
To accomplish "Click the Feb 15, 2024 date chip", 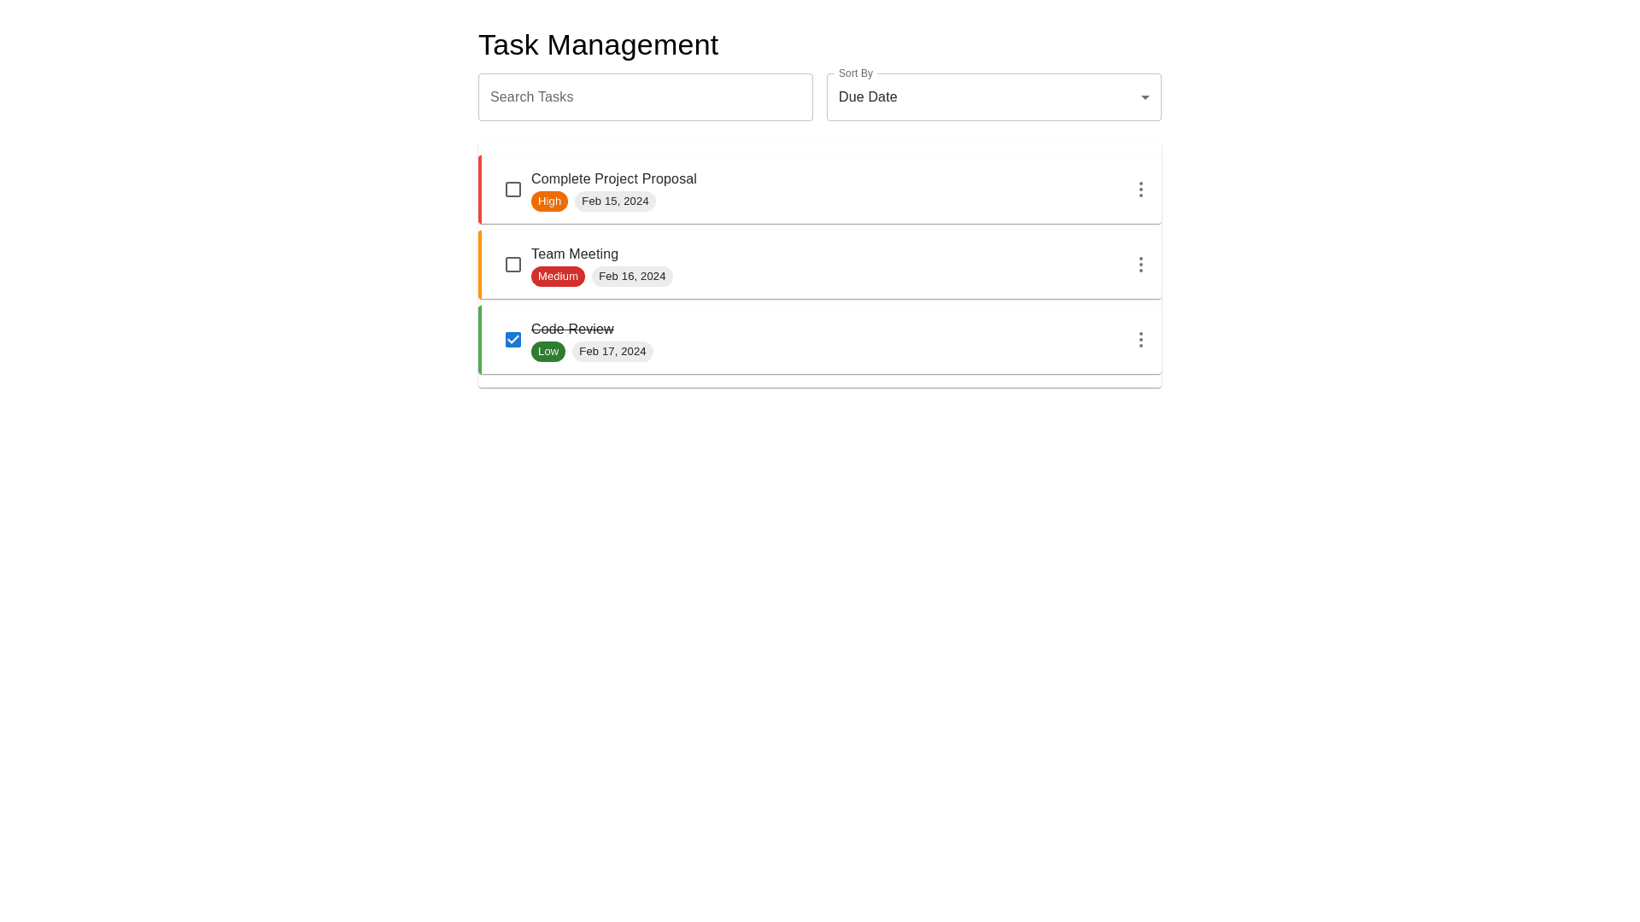I will [x=615, y=201].
